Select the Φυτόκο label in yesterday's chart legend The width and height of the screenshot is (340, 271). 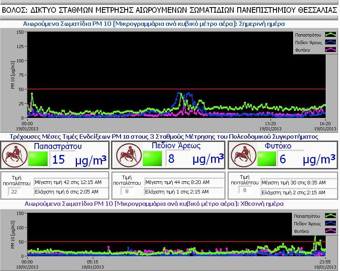click(302, 231)
